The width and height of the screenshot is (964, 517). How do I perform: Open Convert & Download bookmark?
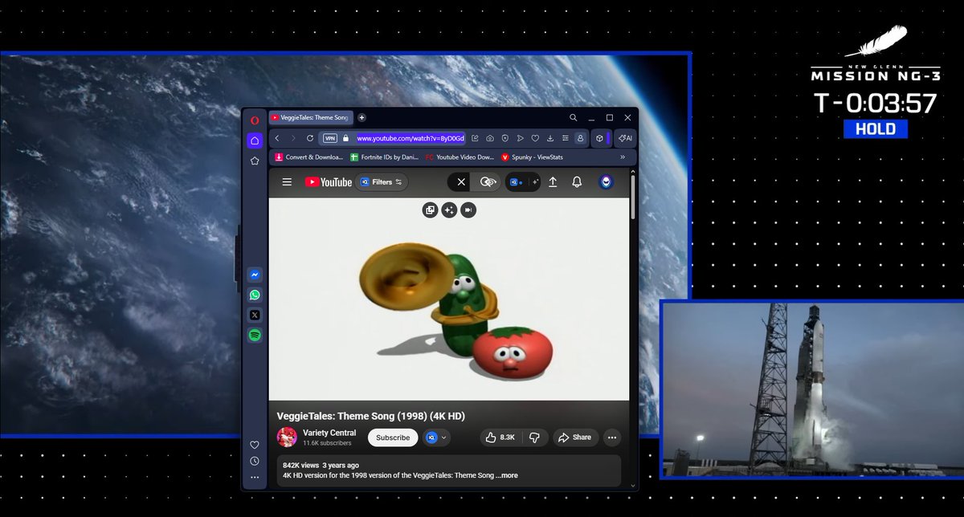308,157
